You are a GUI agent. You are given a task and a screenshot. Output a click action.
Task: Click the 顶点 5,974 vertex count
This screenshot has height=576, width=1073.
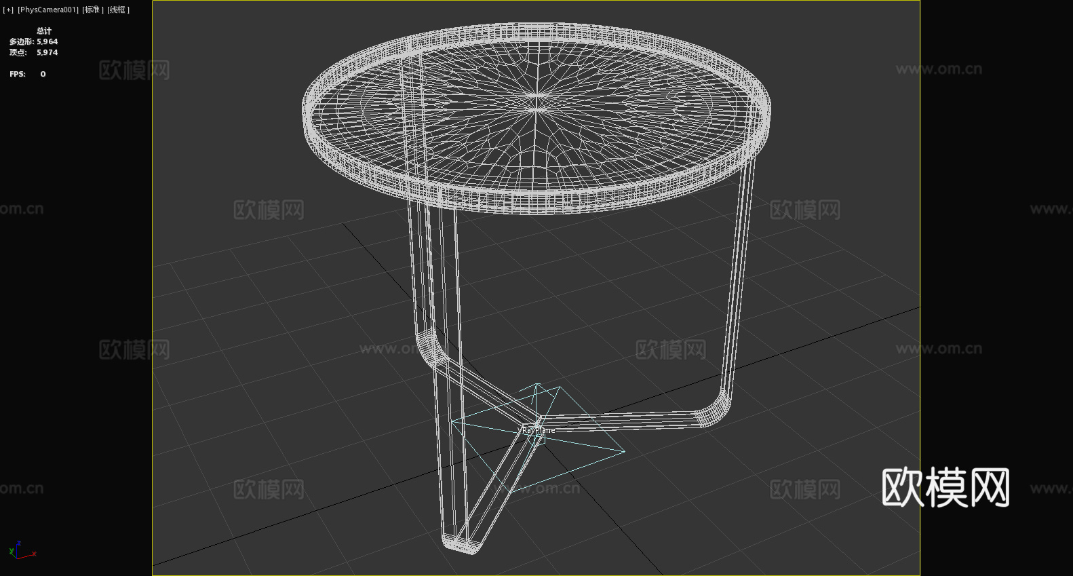(34, 52)
